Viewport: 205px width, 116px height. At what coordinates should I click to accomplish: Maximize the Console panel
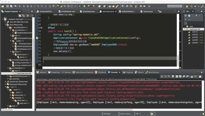(x=201, y=72)
